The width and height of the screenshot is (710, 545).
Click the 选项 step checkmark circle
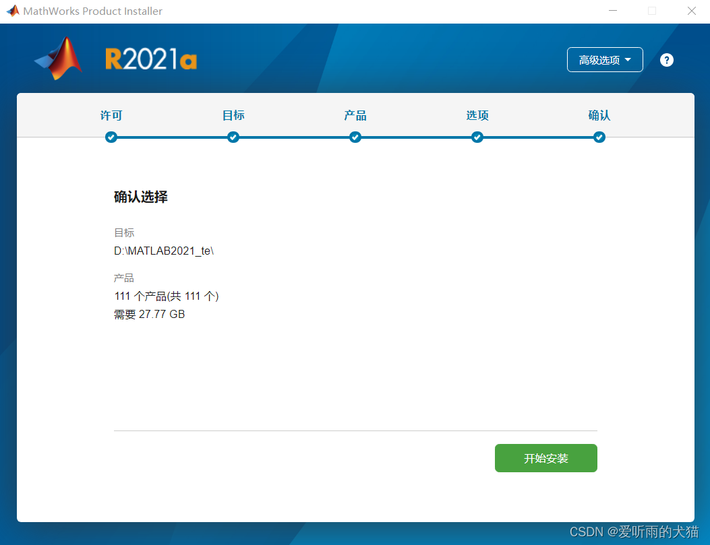tap(477, 137)
